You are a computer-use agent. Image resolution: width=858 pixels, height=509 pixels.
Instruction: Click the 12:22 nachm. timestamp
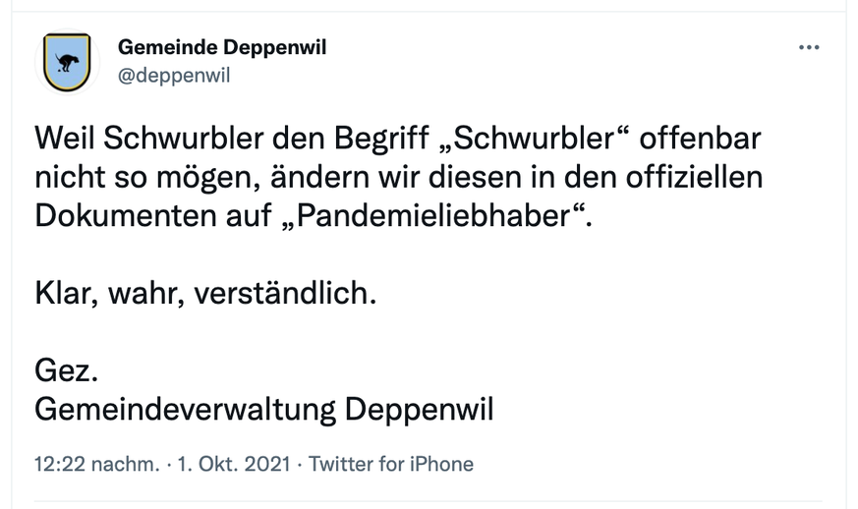(x=97, y=464)
